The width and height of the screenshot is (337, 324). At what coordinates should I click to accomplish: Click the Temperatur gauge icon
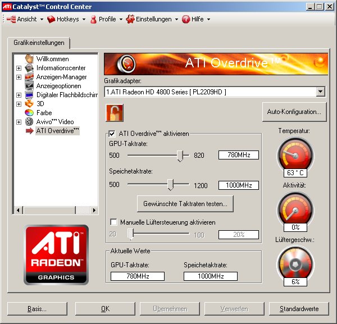pos(294,156)
